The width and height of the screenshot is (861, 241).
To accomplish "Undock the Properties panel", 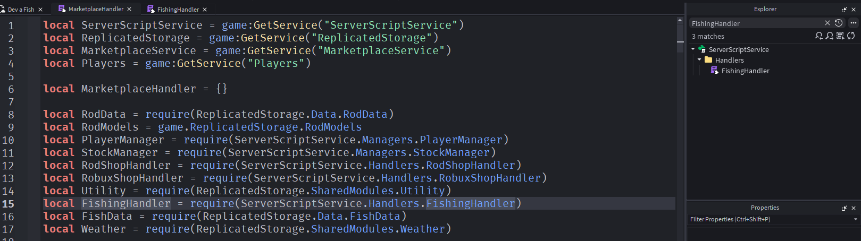I will (844, 208).
